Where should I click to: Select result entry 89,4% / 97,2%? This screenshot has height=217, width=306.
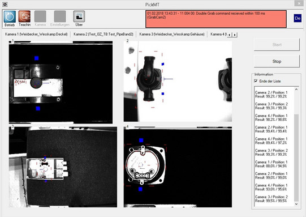click(271, 141)
